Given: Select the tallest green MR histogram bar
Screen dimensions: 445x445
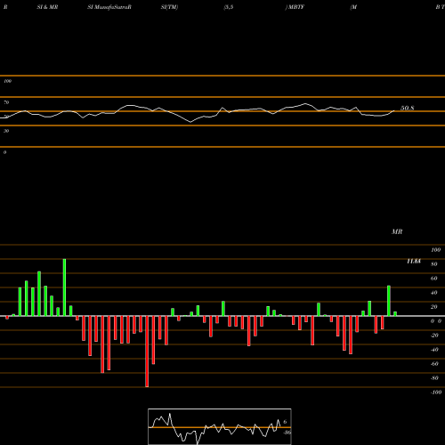Looking at the screenshot, I should coord(64,287).
